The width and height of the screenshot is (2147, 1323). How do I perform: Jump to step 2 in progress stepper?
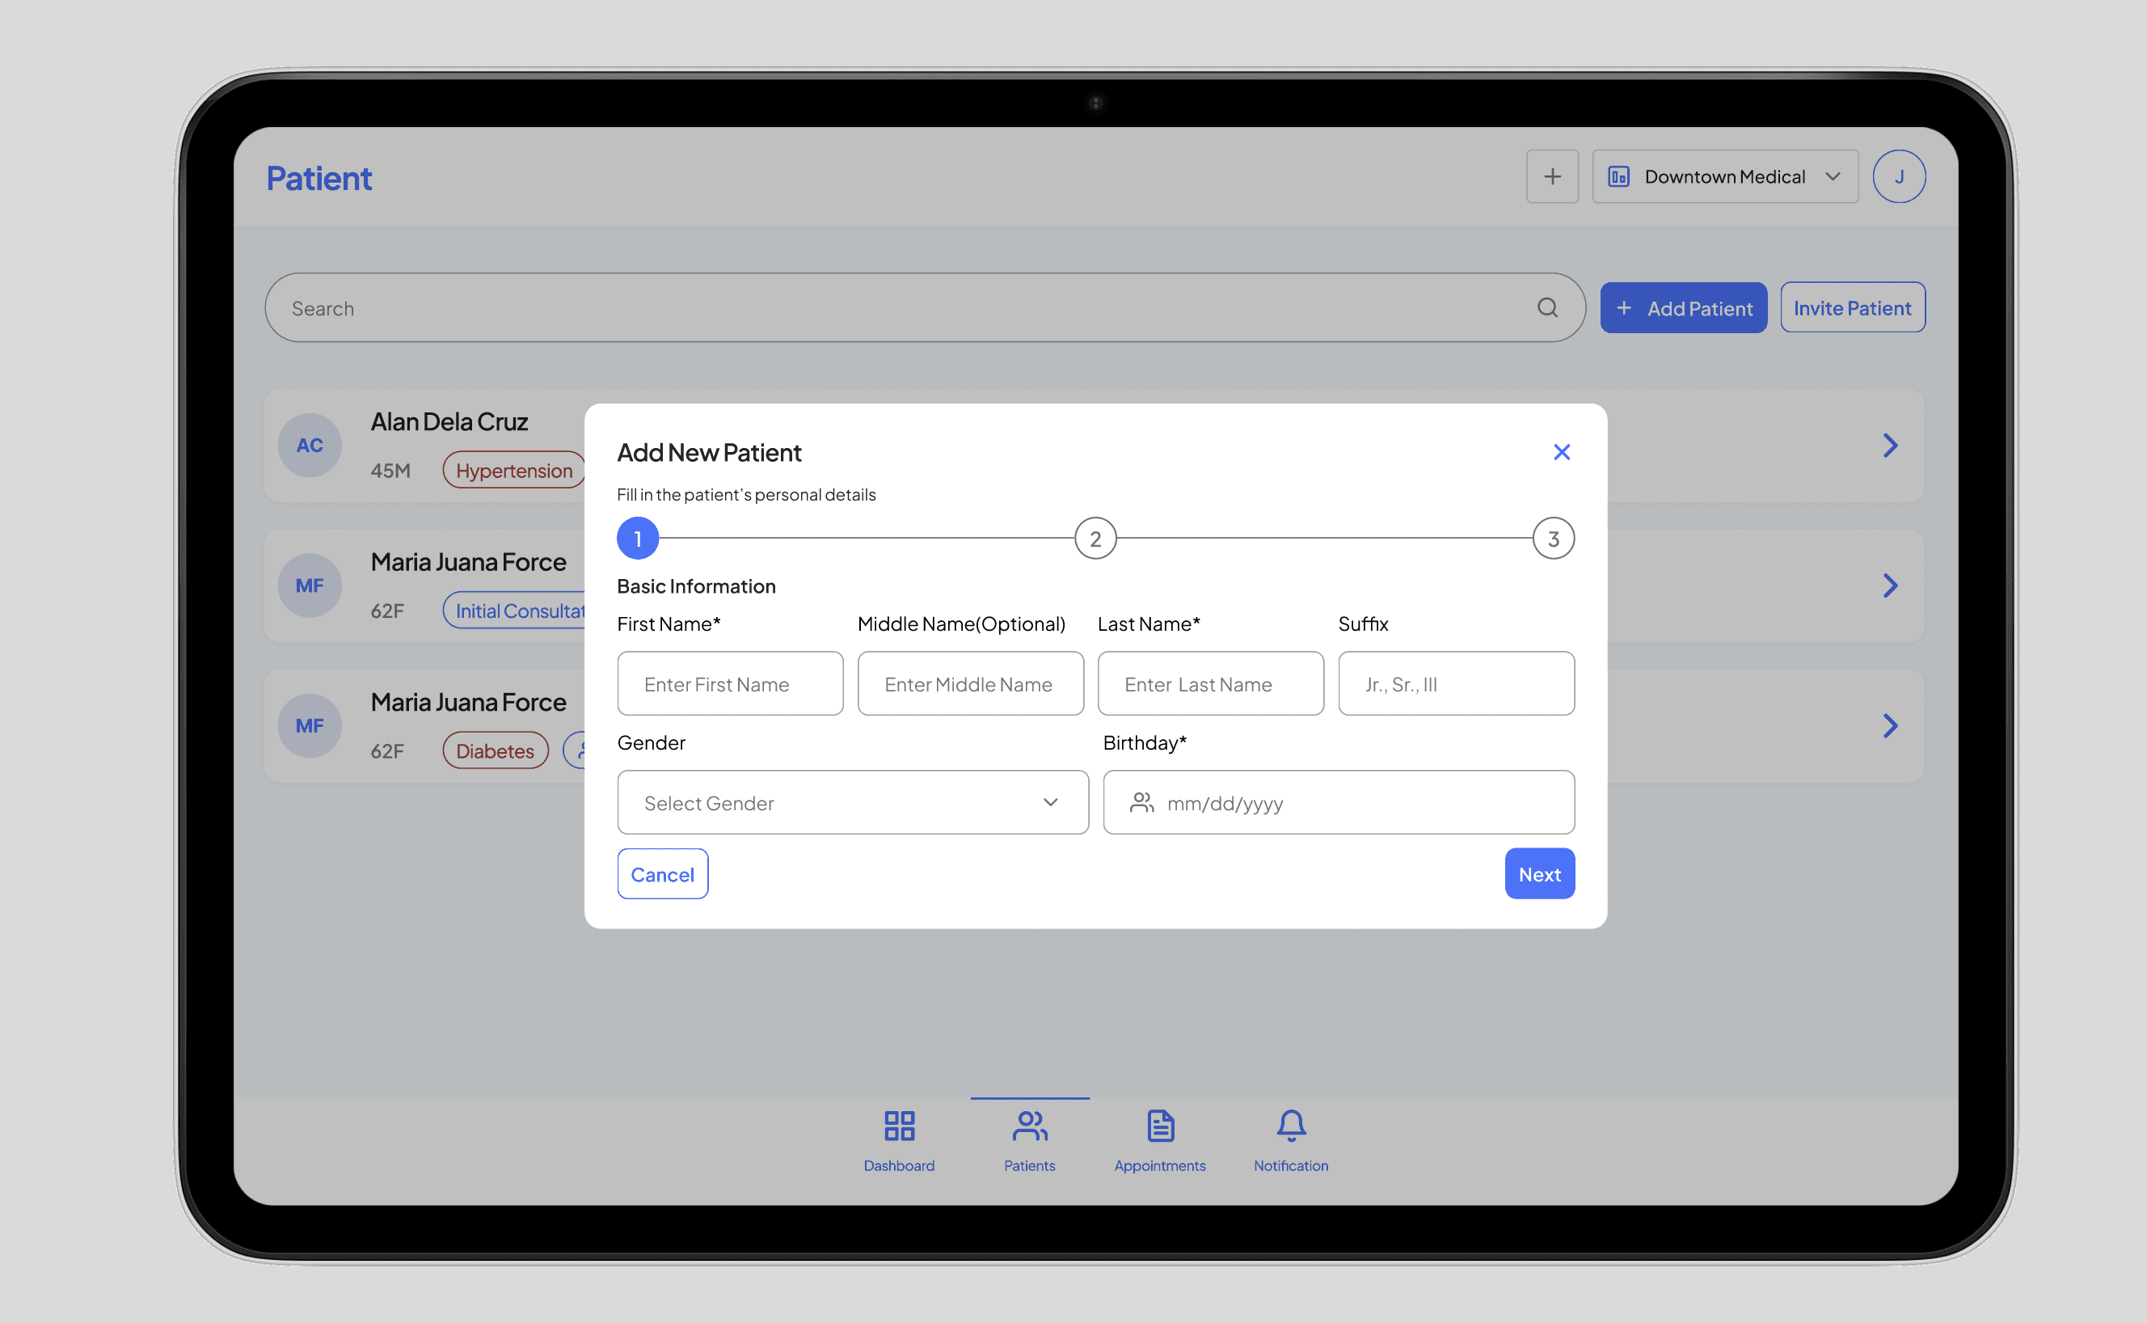click(x=1095, y=539)
